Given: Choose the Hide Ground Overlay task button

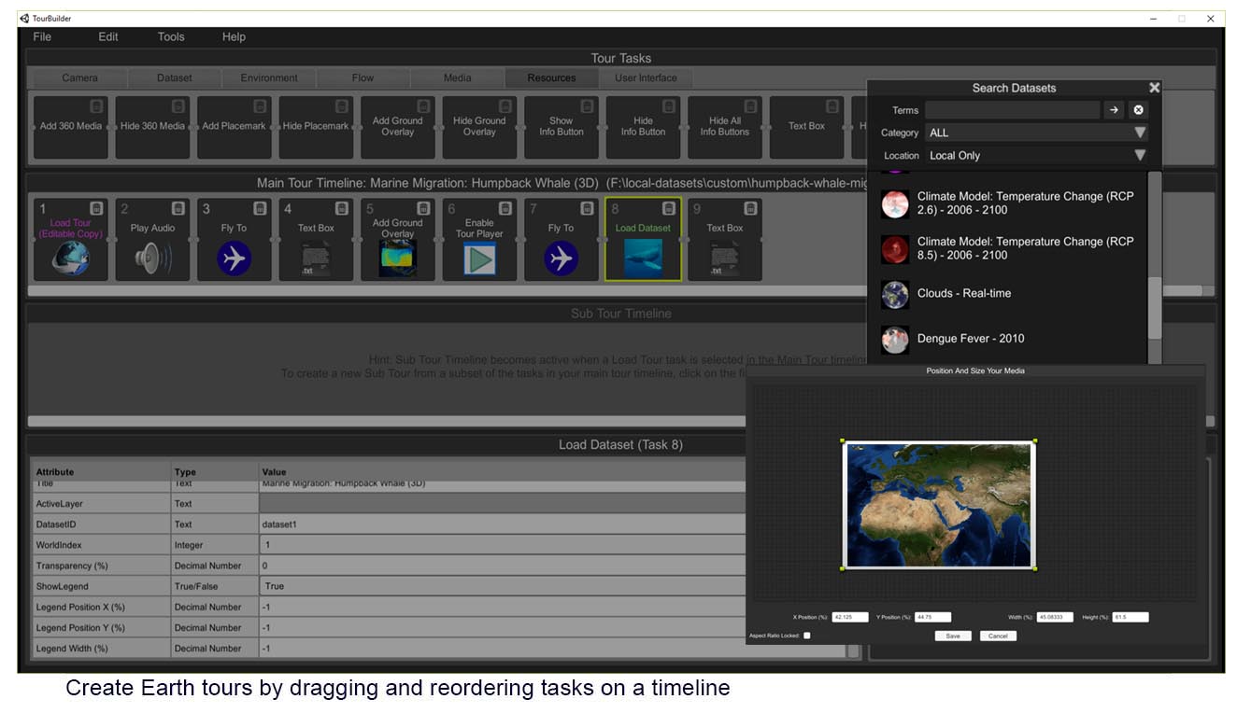Looking at the screenshot, I should pyautogui.click(x=479, y=127).
